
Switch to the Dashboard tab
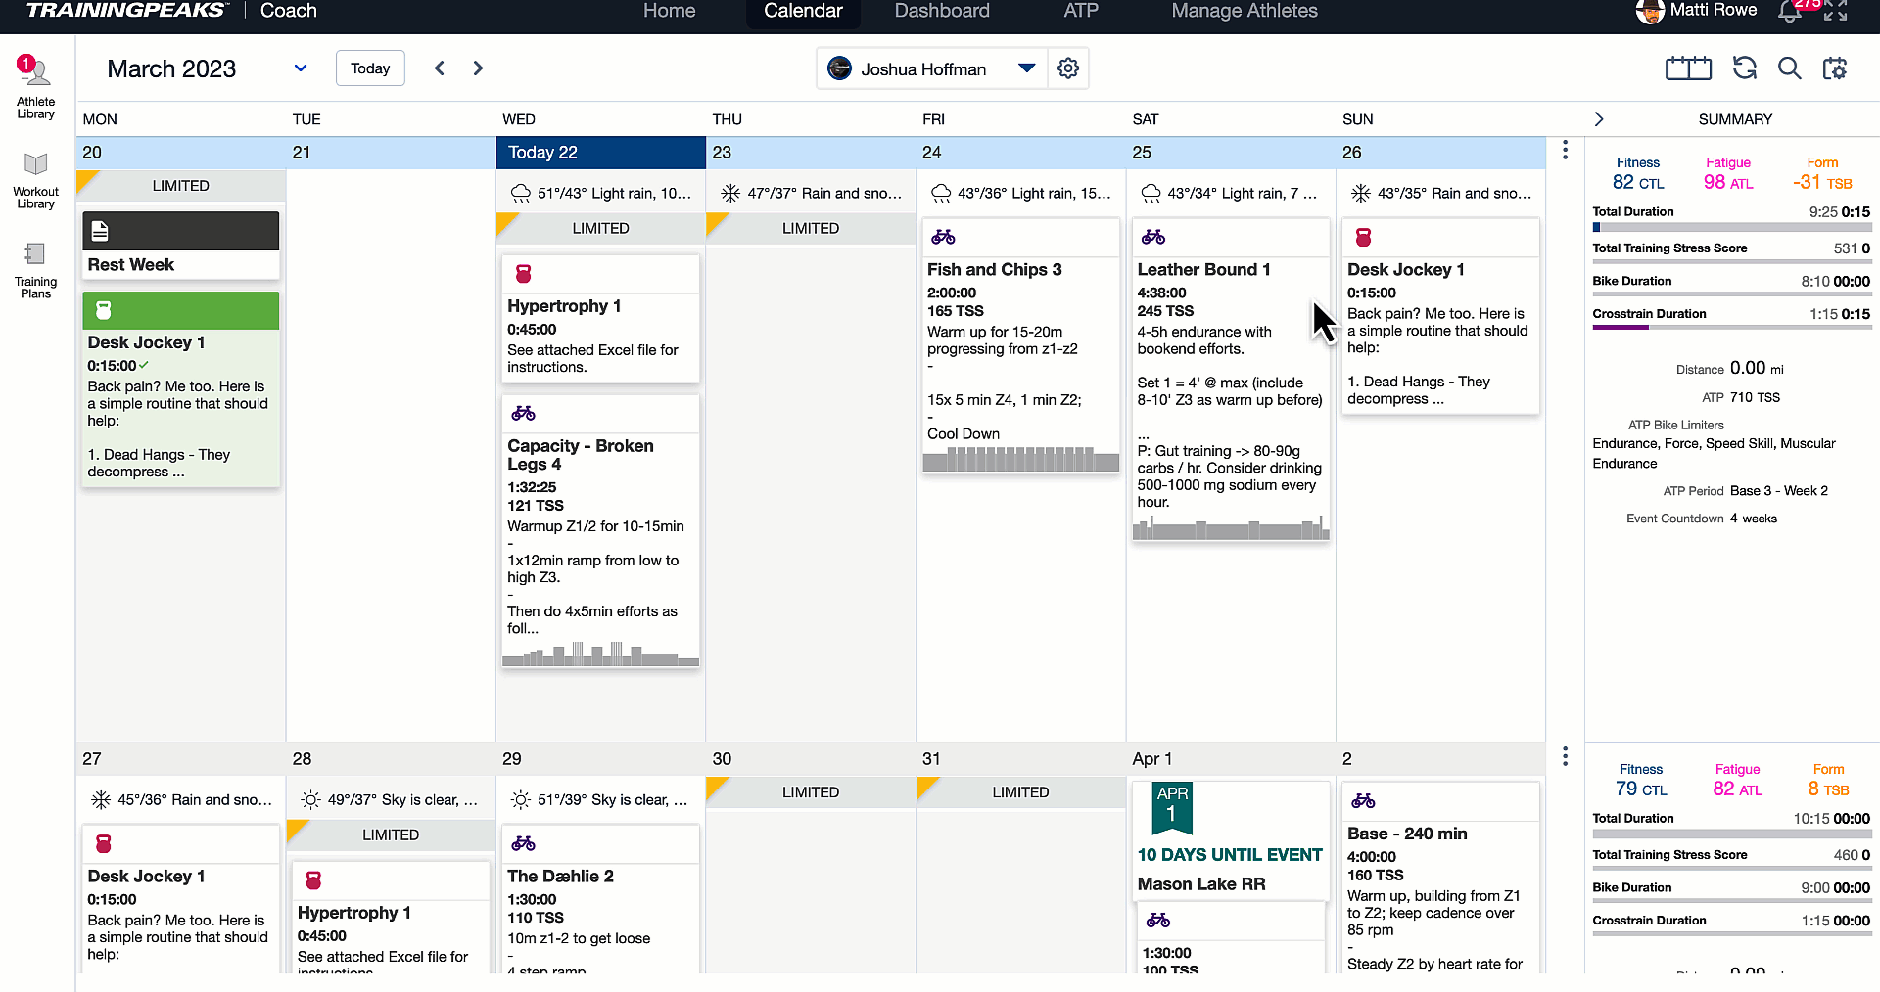coord(941,12)
